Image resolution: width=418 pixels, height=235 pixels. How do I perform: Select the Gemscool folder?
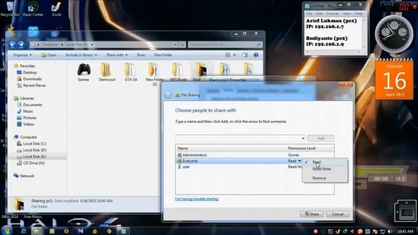coord(107,72)
